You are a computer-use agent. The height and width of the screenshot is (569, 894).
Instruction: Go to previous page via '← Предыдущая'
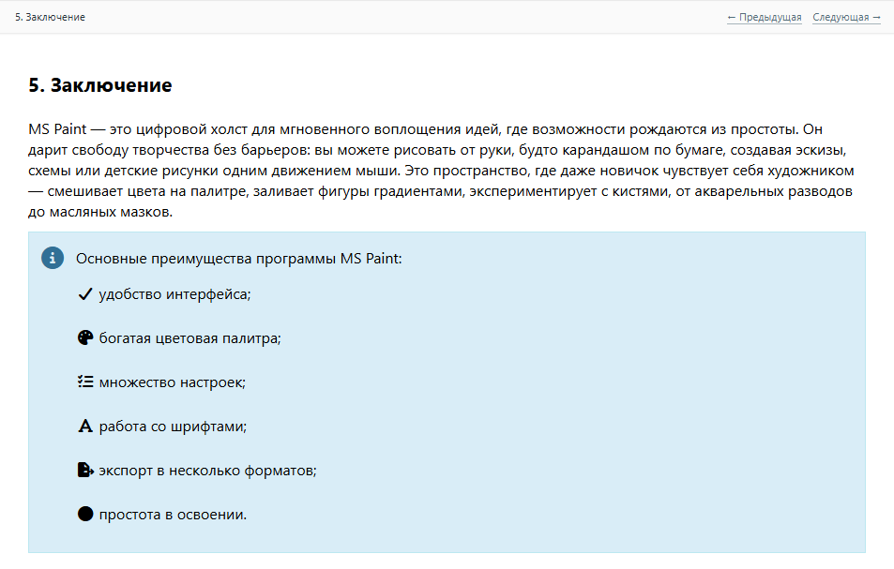[x=764, y=17]
